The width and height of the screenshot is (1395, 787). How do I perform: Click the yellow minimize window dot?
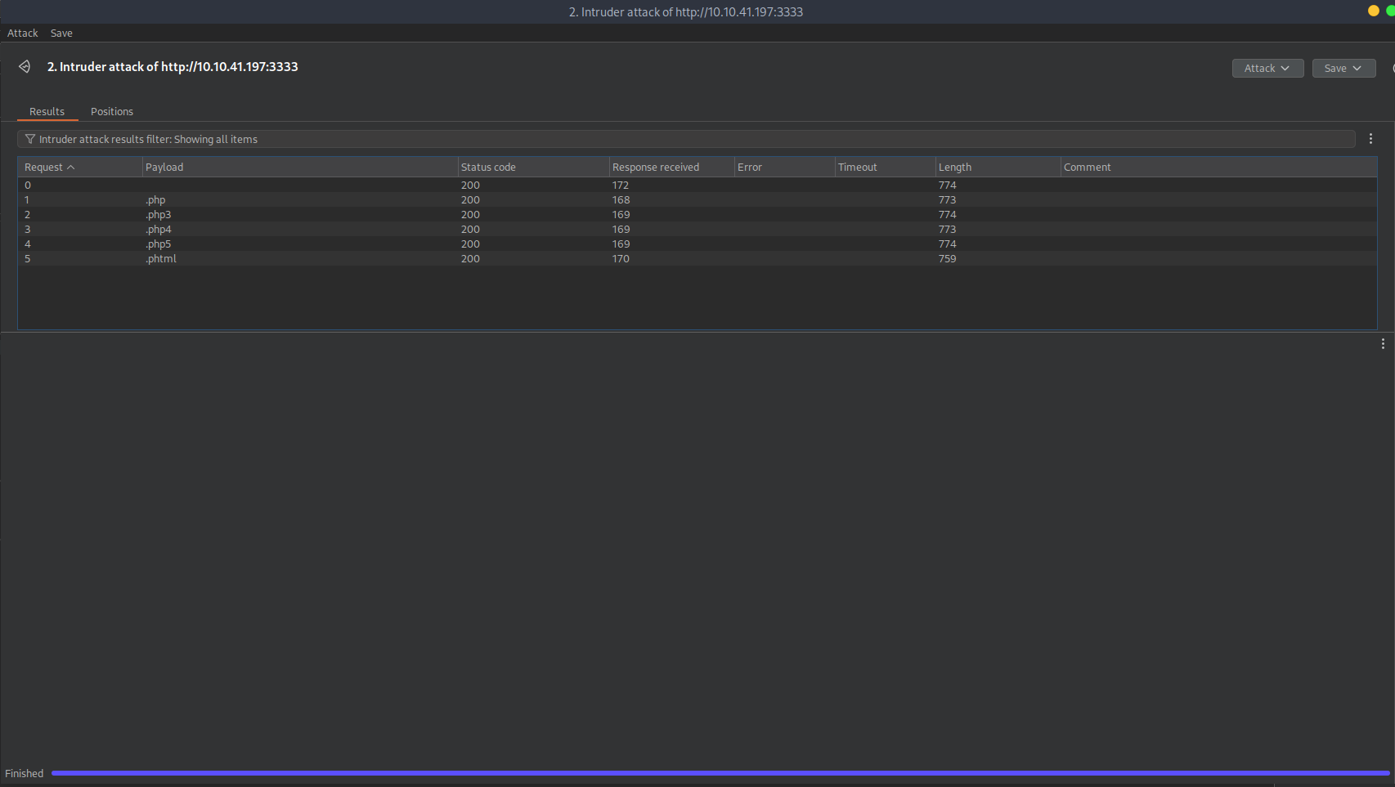1374,11
